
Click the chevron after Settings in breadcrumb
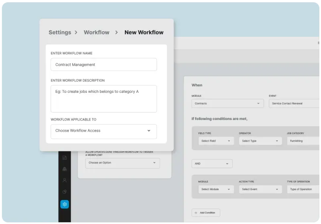point(76,32)
